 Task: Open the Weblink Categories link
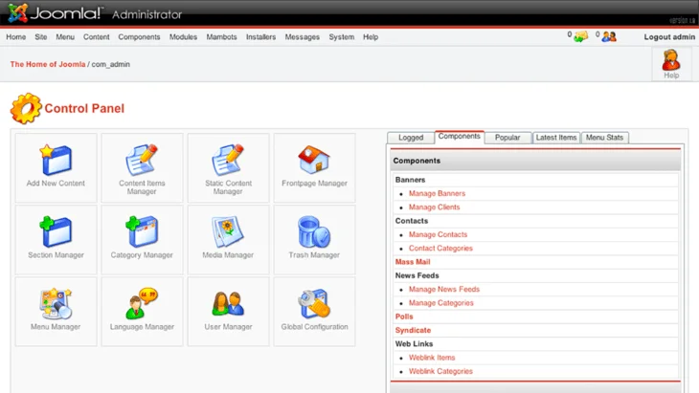(440, 371)
